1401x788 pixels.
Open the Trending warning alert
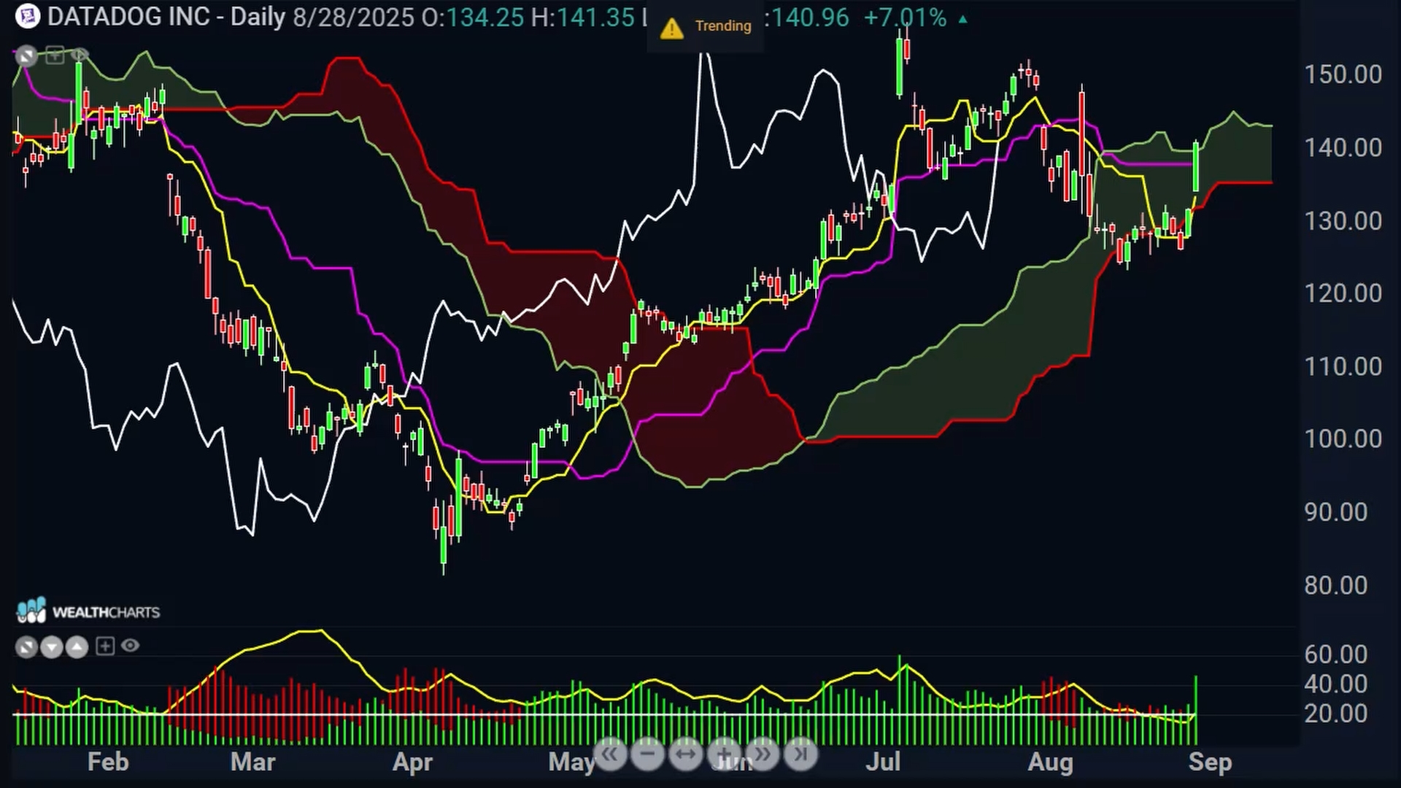(x=705, y=26)
